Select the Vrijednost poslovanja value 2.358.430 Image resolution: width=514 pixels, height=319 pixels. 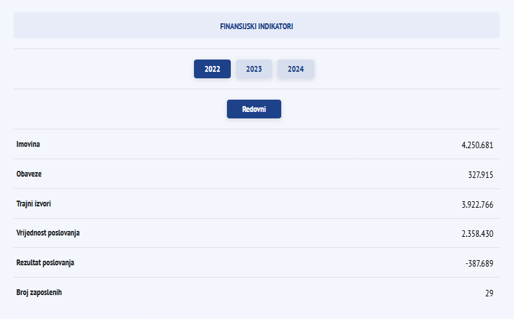[x=477, y=234]
